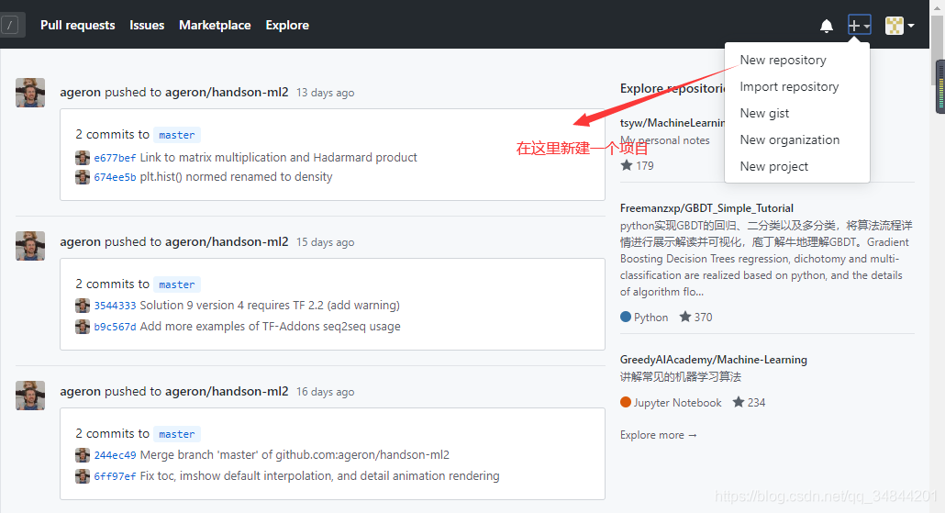Image resolution: width=945 pixels, height=513 pixels.
Task: Click the '16 days ago' timestamp
Action: click(325, 392)
